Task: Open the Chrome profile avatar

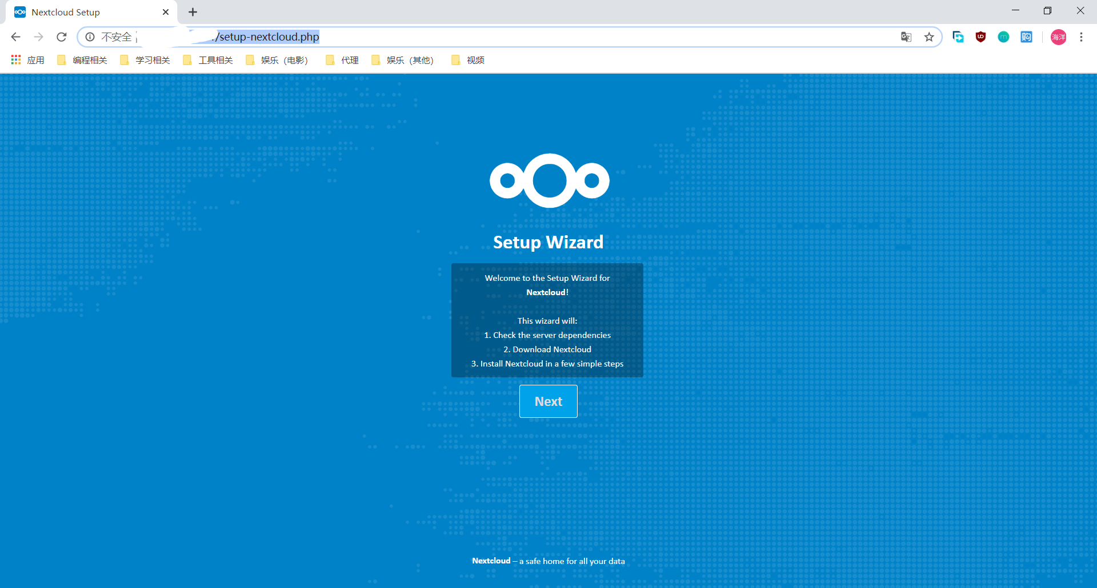Action: click(x=1059, y=37)
